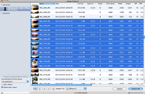Viewport: 145px width, 94px height.
Task: Click the iPhone device icon
Action: (x=5, y=9)
